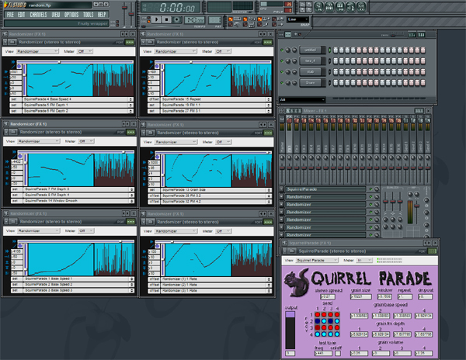Open the VIEW menu
Viewport: 466px width, 360px height.
[x=56, y=15]
